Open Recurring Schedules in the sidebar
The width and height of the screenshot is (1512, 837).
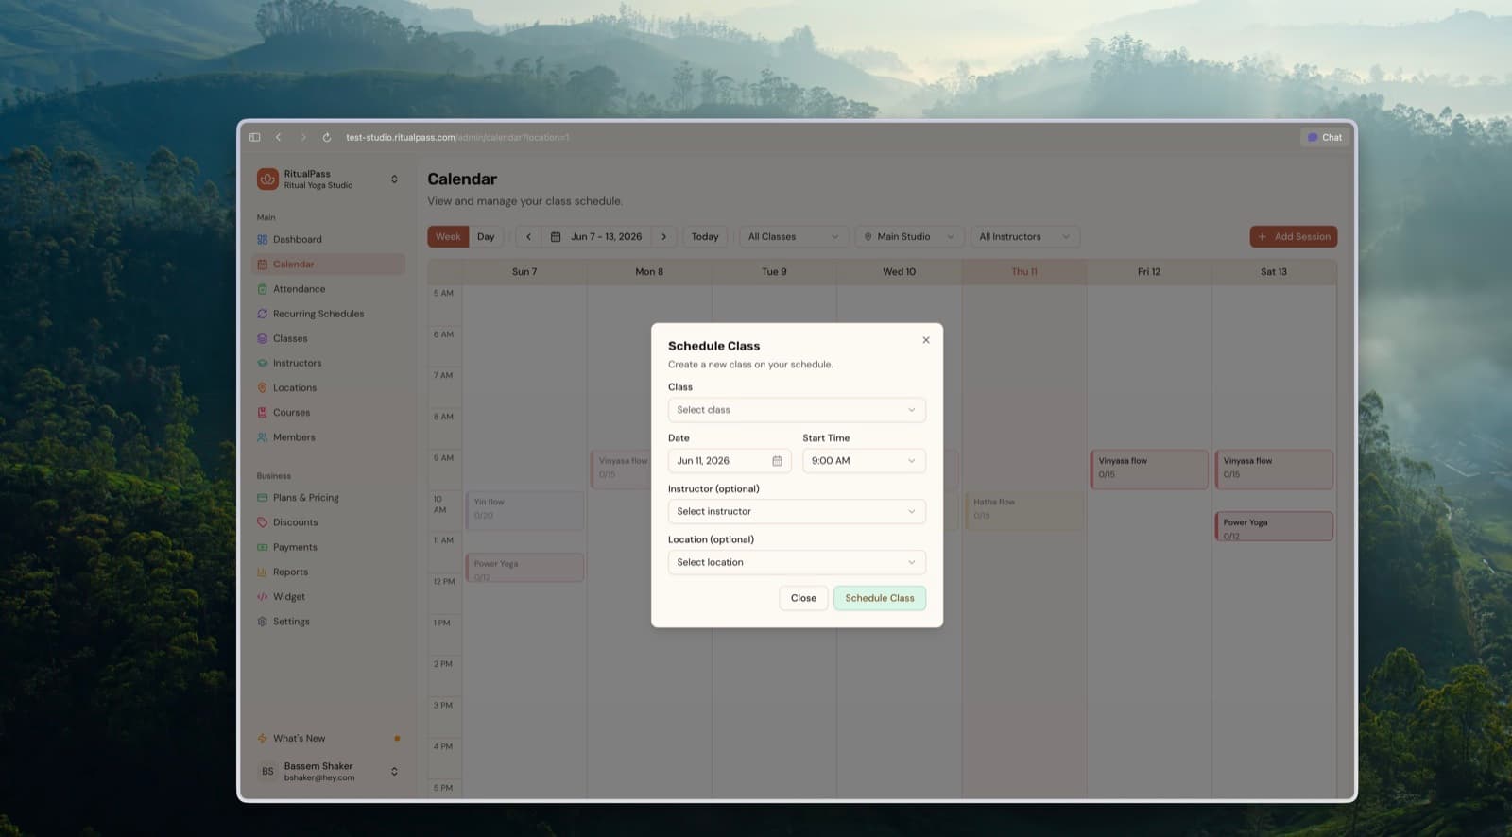click(329, 314)
